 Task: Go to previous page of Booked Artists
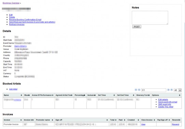(x=139, y=90)
